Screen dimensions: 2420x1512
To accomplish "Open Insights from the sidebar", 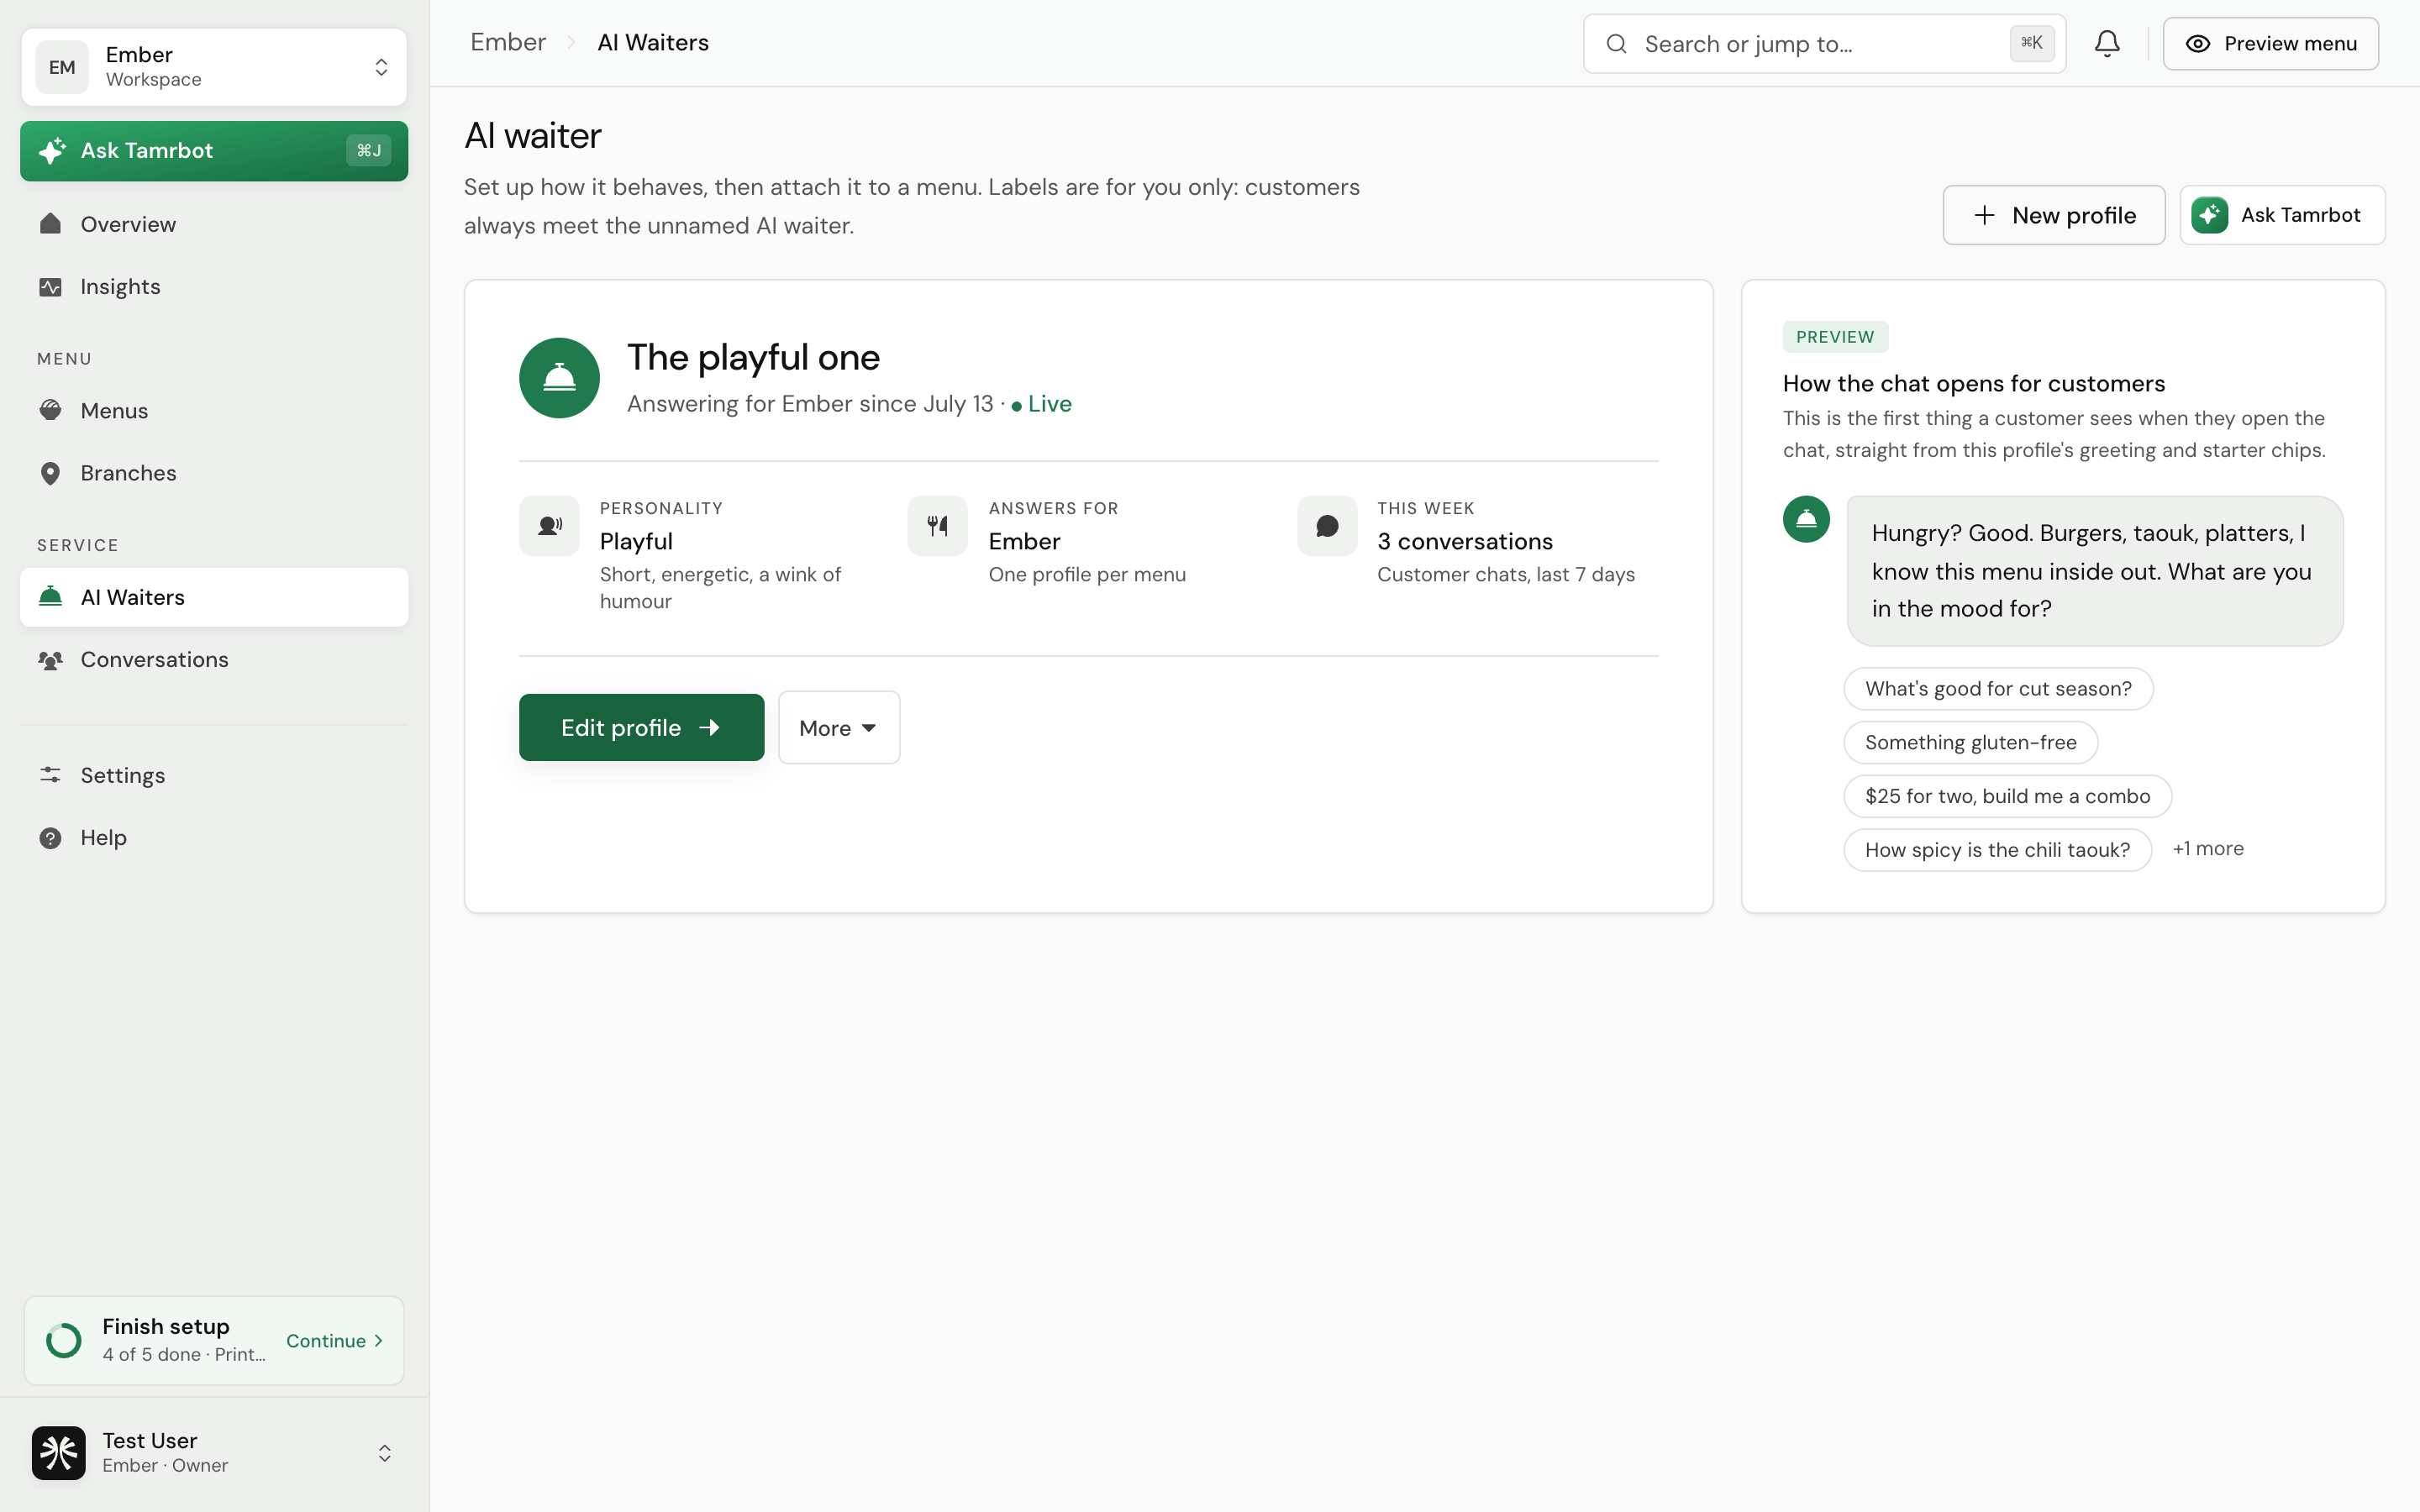I will (214, 287).
